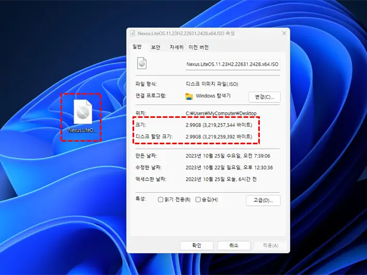Confirm with the 확인 button
The height and width of the screenshot is (275, 367).
click(197, 246)
